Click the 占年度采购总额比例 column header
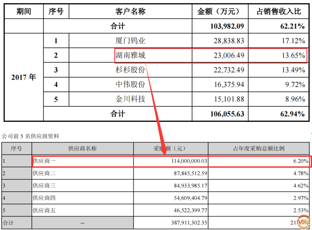Viewport: 312px width, 230px height. point(259,149)
